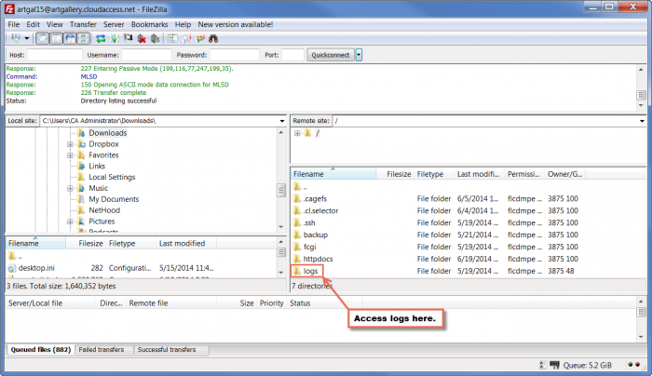Focus the Port input field
The width and height of the screenshot is (652, 376).
point(292,55)
